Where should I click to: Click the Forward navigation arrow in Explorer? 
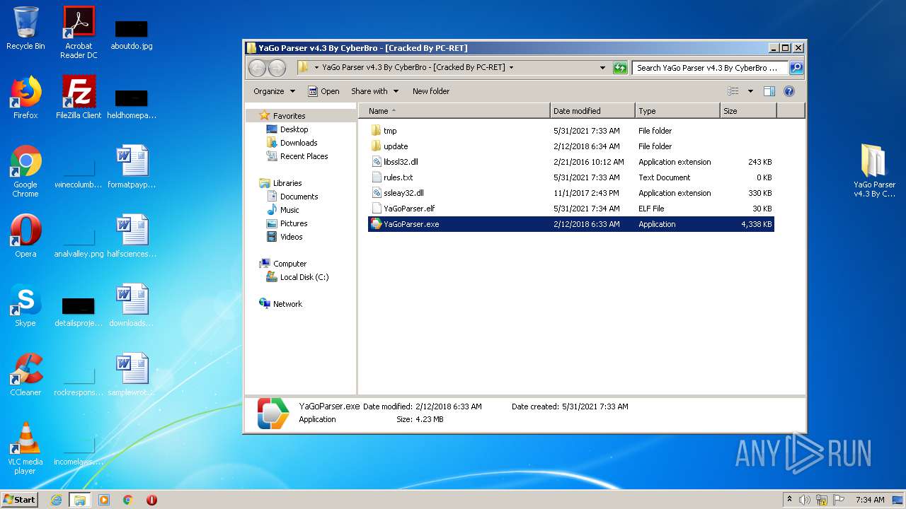[277, 68]
